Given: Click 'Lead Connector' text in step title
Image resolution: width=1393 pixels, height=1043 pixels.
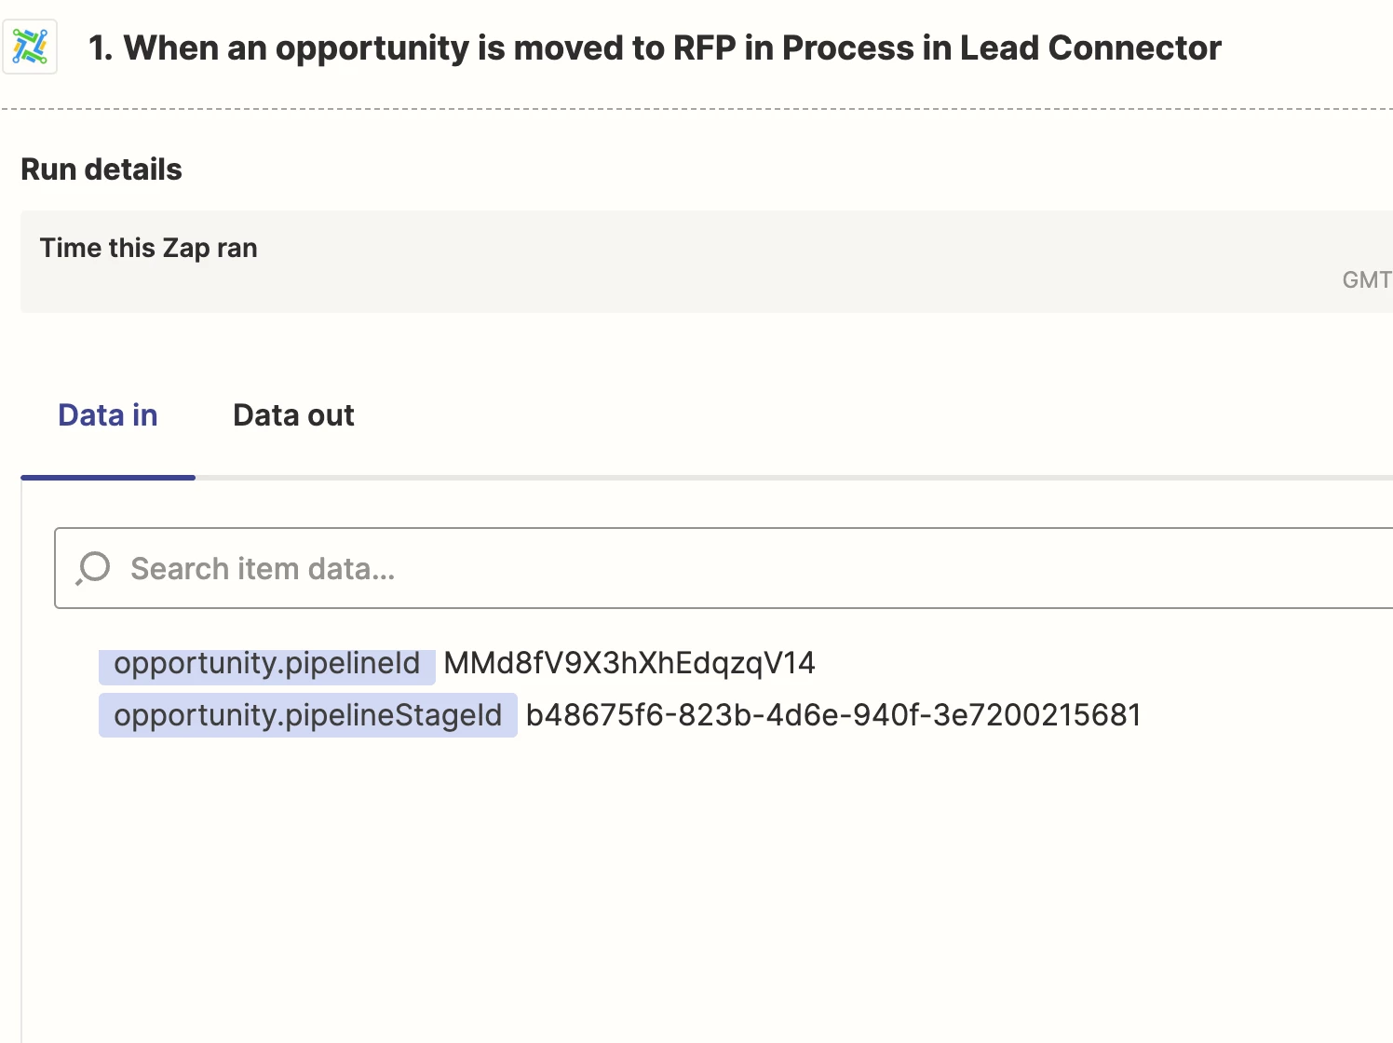Looking at the screenshot, I should click(x=1089, y=48).
